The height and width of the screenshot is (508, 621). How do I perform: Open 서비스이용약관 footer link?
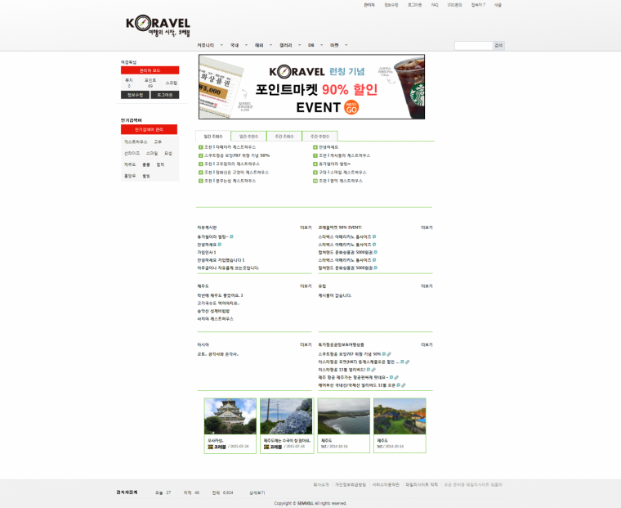pyautogui.click(x=386, y=484)
